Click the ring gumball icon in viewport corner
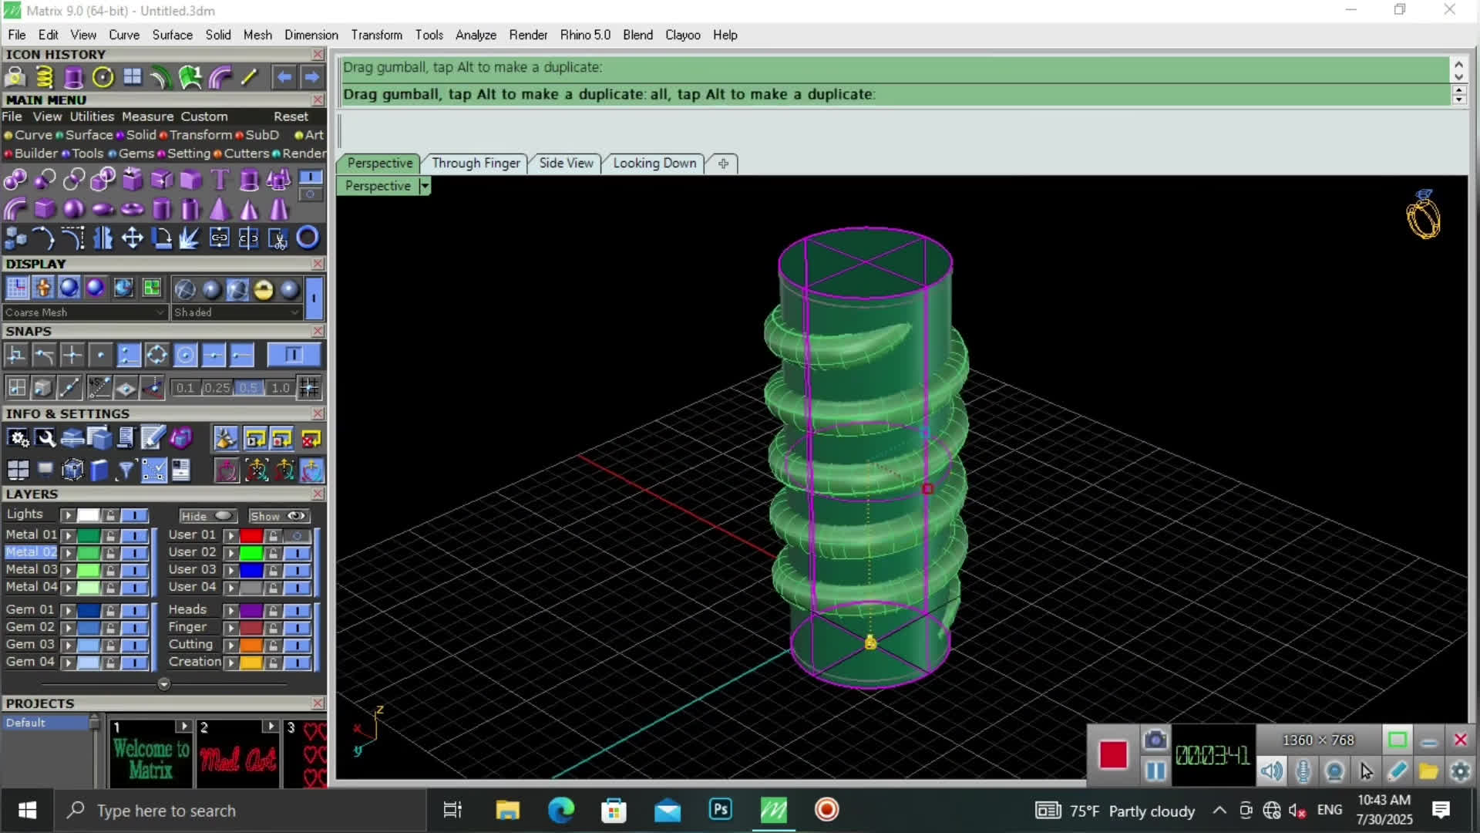The image size is (1480, 833). 1423,214
